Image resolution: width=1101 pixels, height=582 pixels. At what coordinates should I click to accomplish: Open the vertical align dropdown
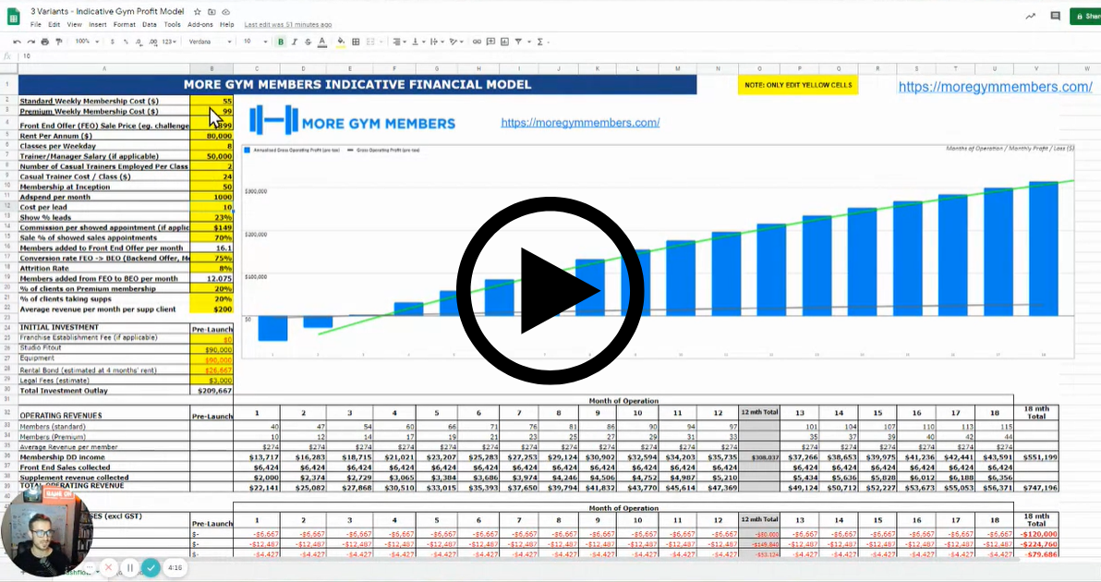(417, 42)
